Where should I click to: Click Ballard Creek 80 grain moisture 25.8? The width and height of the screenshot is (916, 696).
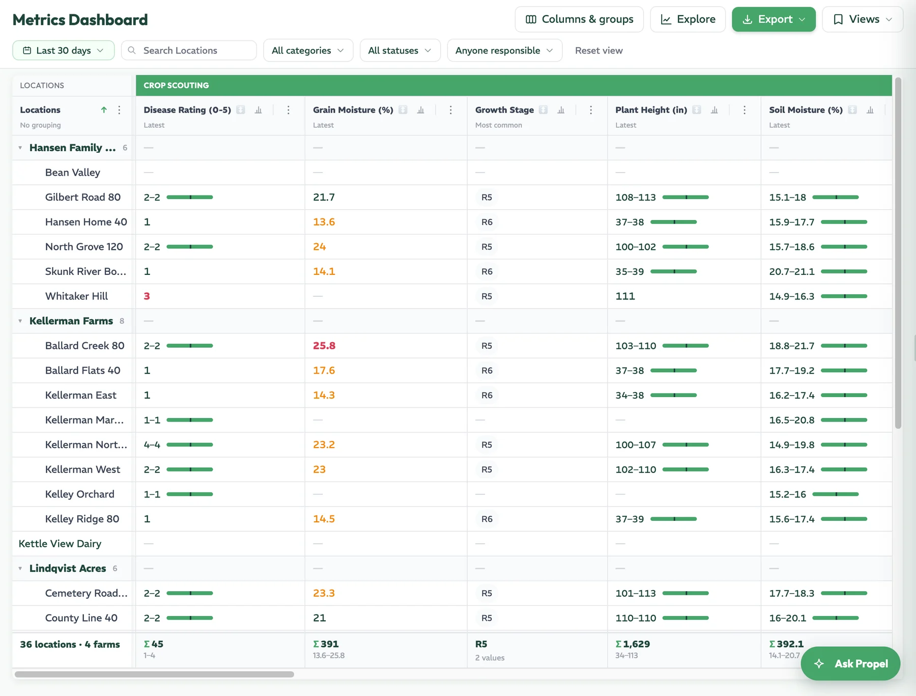click(324, 346)
